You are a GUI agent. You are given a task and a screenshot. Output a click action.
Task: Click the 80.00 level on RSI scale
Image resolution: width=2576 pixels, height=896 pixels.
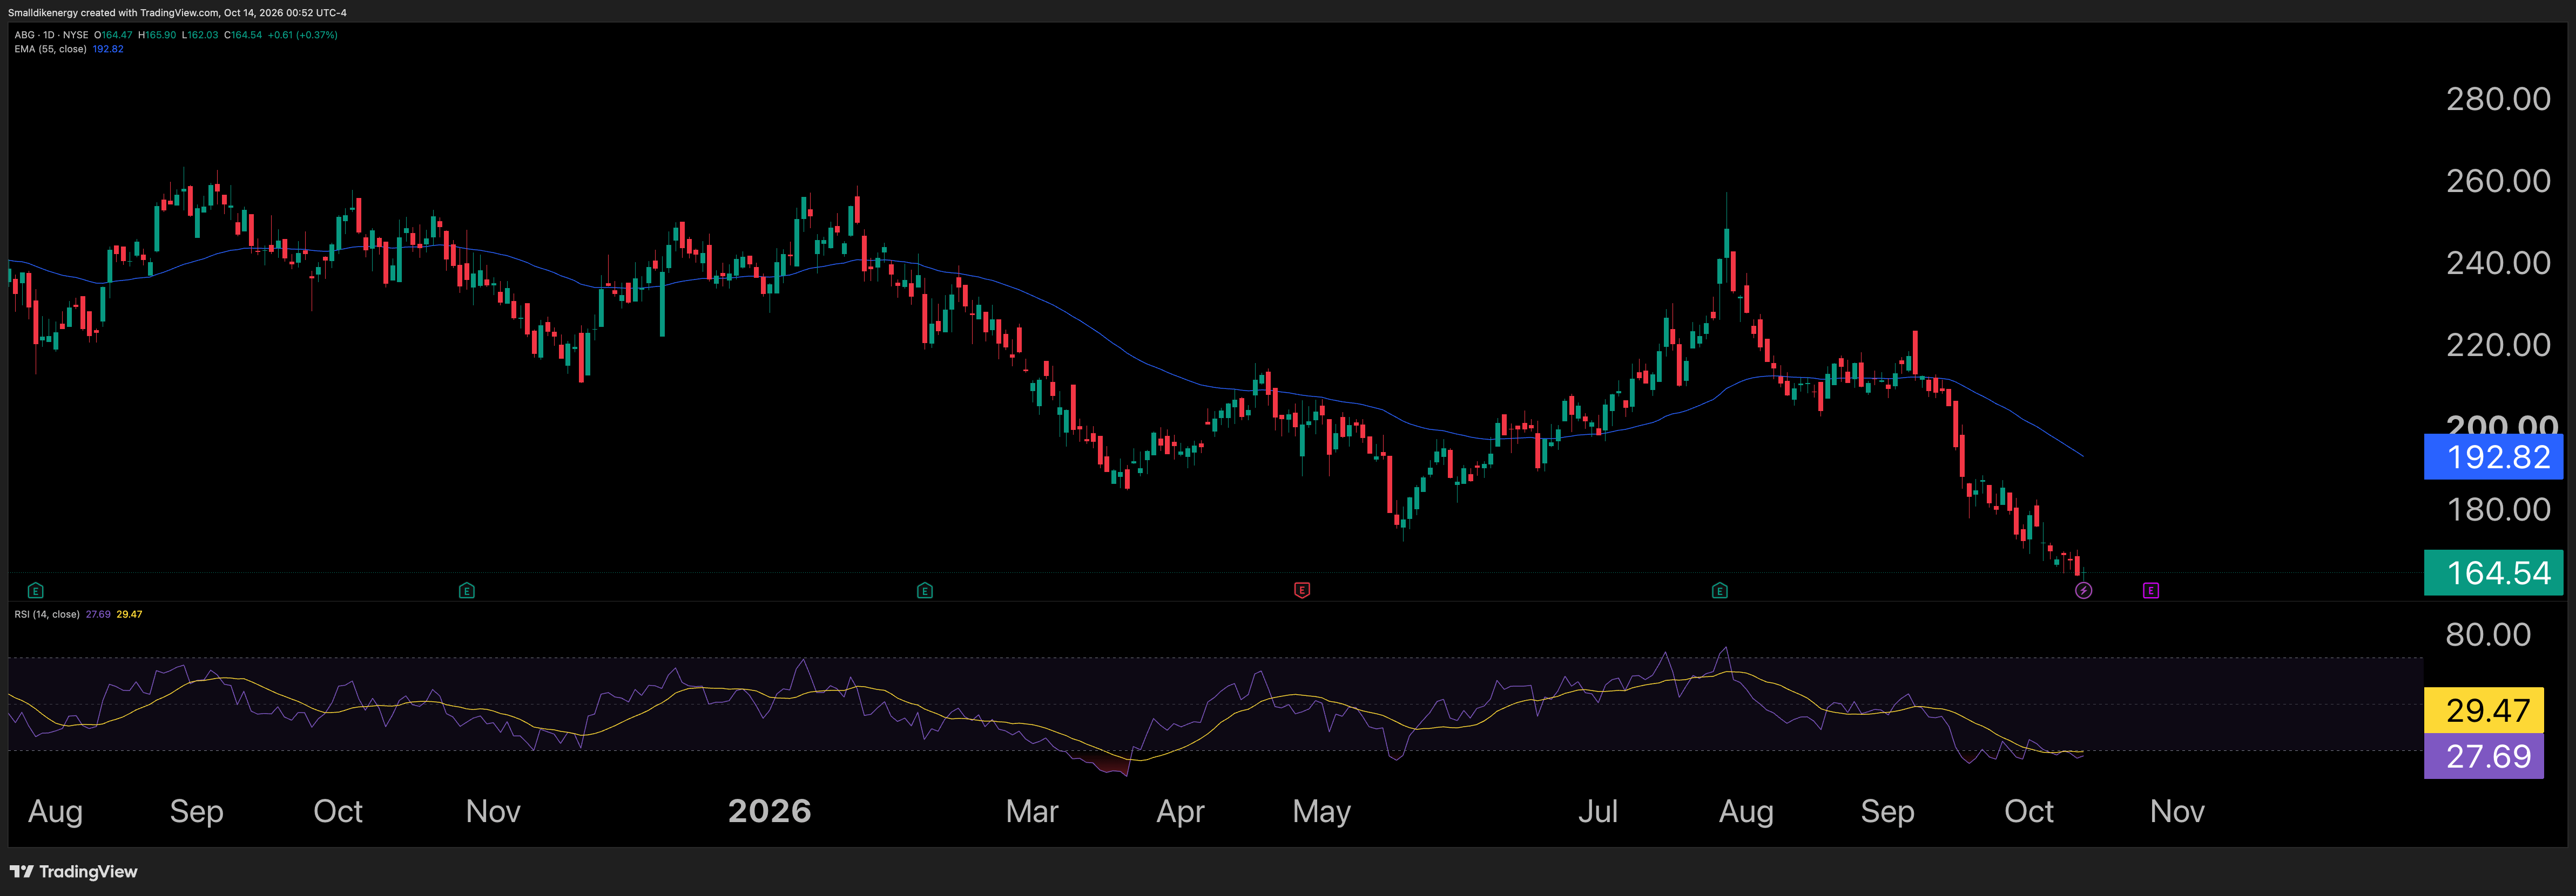(2488, 634)
